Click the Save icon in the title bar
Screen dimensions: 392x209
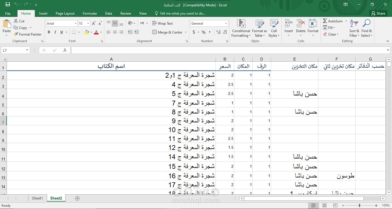[x=7, y=5]
